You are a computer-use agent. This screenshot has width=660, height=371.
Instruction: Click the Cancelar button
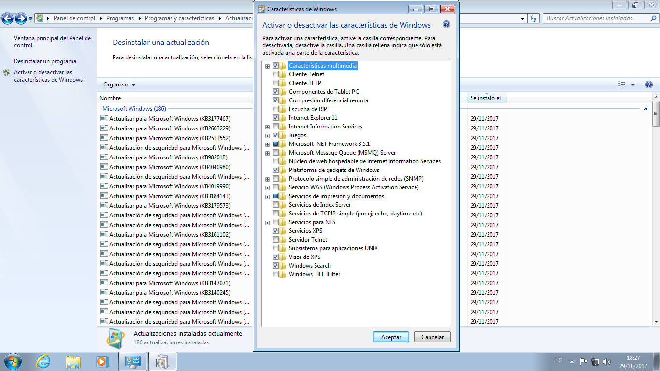point(432,337)
